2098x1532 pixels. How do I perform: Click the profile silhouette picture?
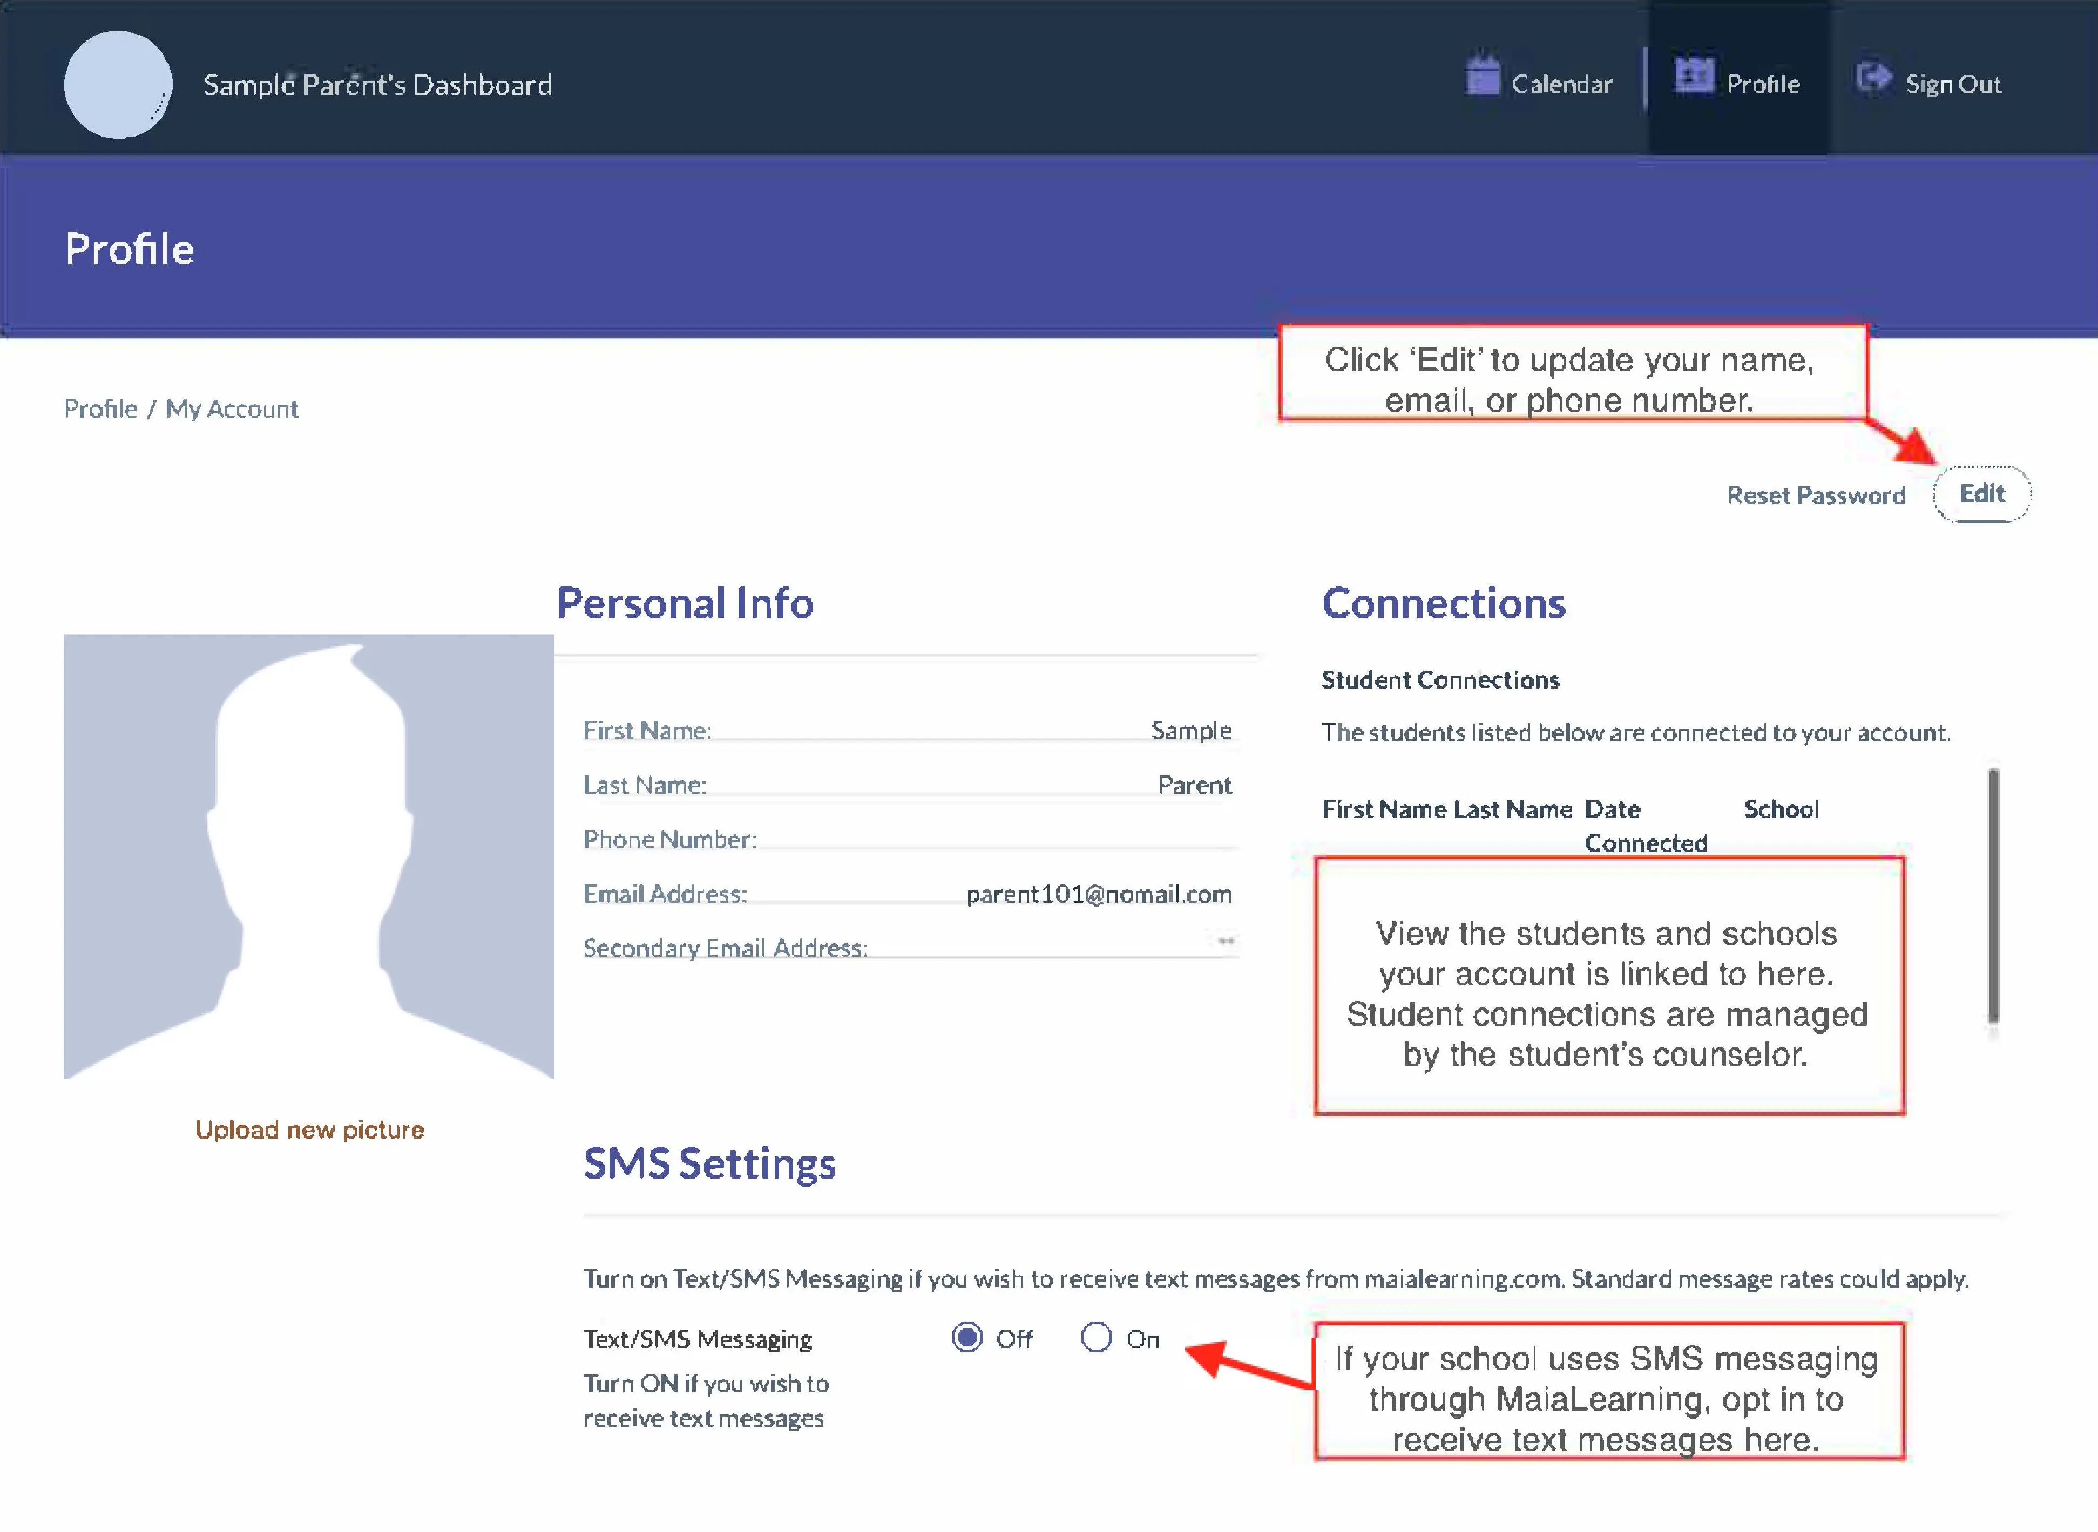coord(309,856)
